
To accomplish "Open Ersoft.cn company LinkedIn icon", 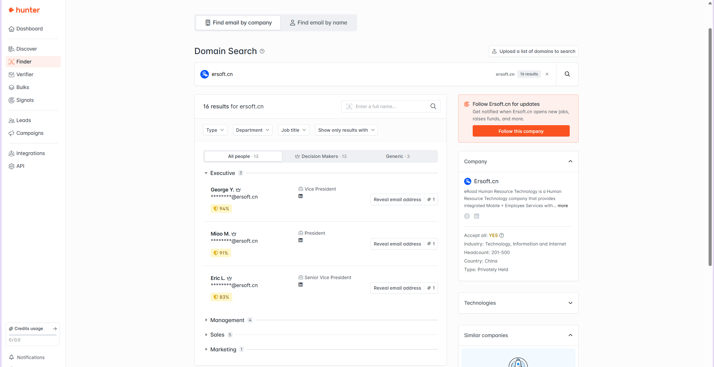I will pyautogui.click(x=476, y=216).
